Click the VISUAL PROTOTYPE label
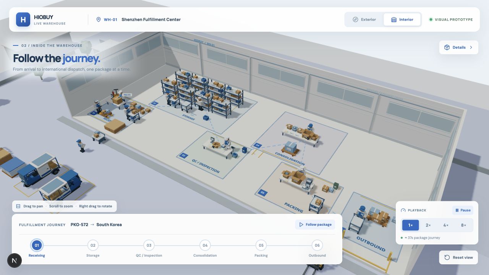Screen dimensions: 489x275 [x=453, y=19]
